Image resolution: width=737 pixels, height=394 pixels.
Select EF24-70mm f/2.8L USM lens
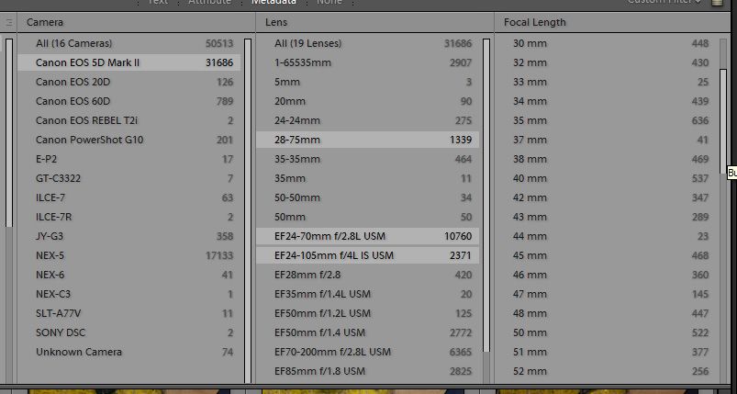(x=367, y=236)
